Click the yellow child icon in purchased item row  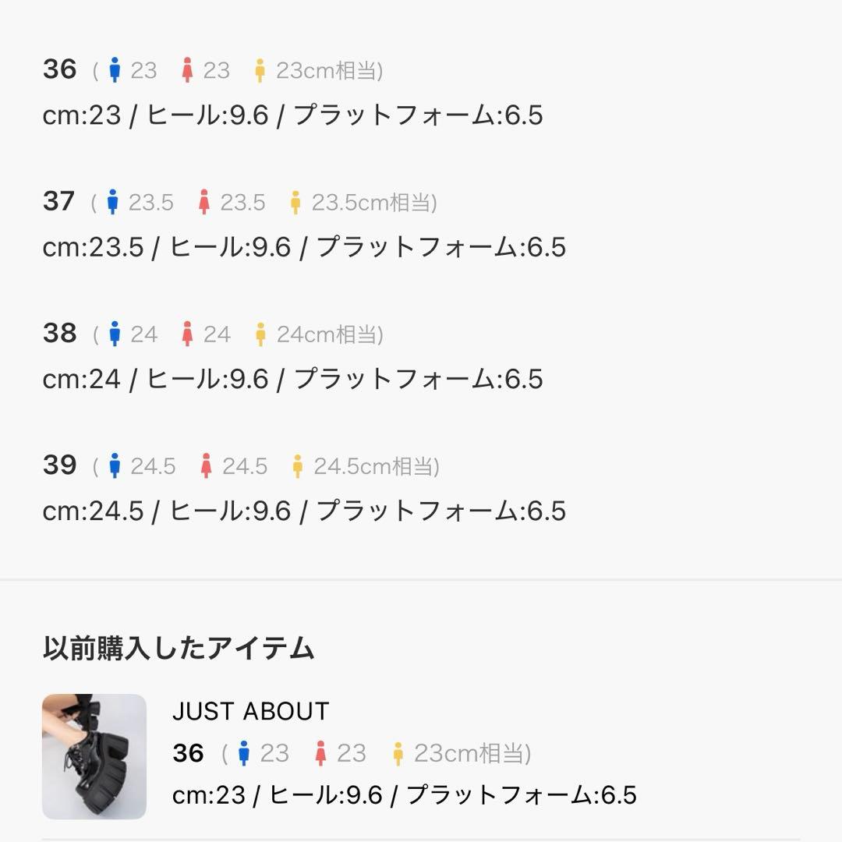click(x=398, y=753)
